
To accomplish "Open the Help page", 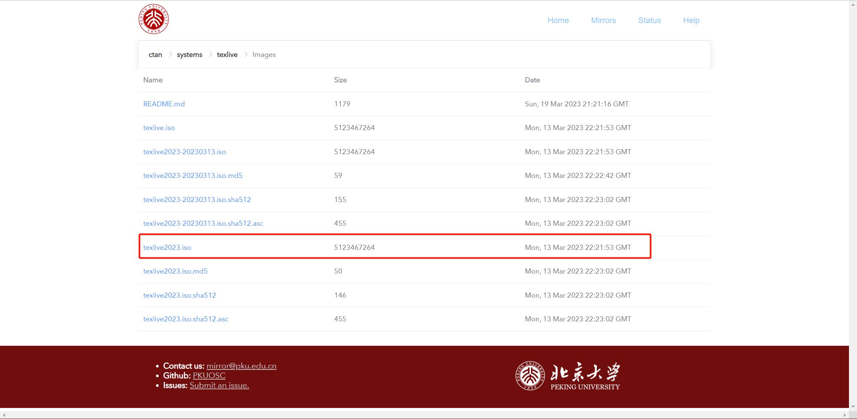I will pyautogui.click(x=691, y=20).
